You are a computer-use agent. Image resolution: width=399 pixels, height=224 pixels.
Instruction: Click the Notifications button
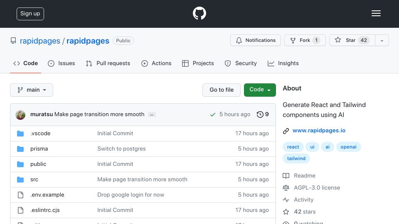pos(256,40)
